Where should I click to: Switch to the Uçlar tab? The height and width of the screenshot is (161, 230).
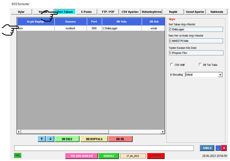pyautogui.click(x=21, y=12)
